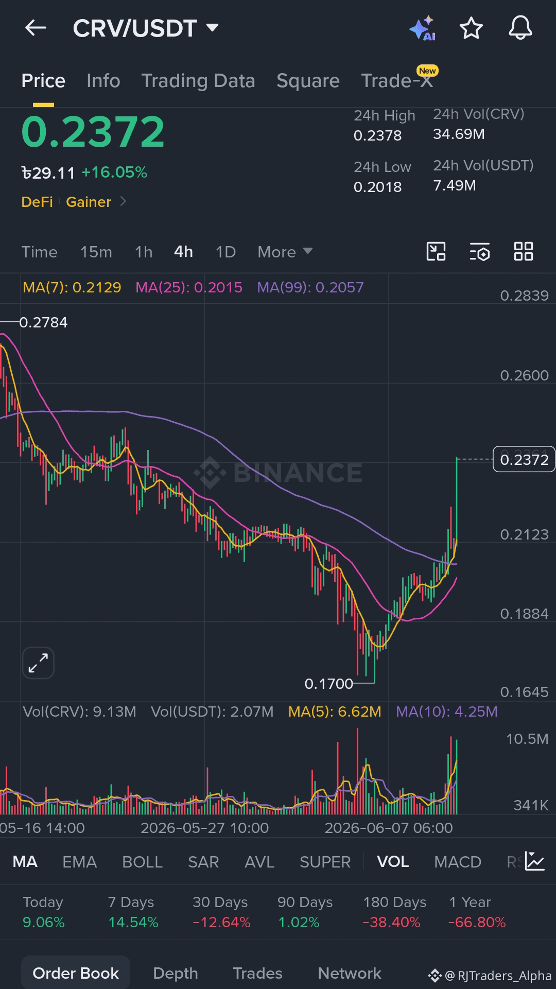Tap the volume MA(5) label
Viewport: 556px width, 989px height.
[x=335, y=712]
